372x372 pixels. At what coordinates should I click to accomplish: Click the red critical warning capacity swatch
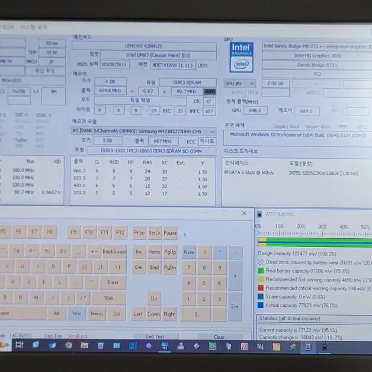tap(261, 288)
